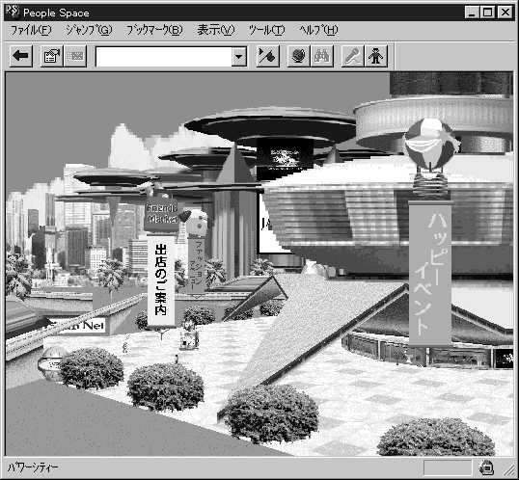
Task: Click the keyboard toolbar icon
Action: click(x=75, y=56)
